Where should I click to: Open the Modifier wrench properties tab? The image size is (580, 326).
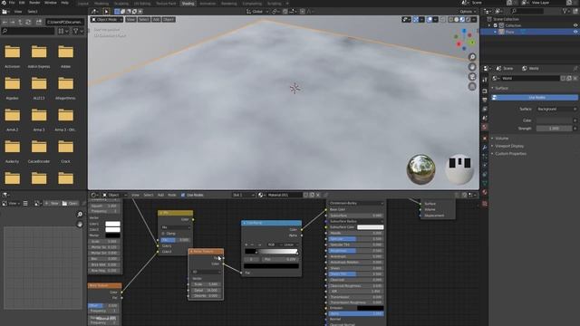(x=485, y=148)
